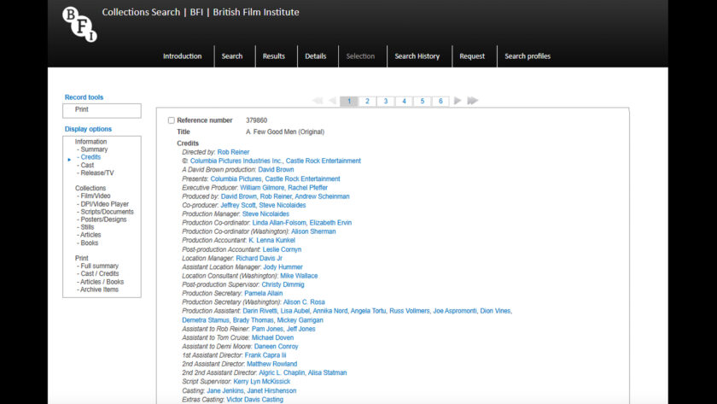Print Articles / Books

(102, 282)
